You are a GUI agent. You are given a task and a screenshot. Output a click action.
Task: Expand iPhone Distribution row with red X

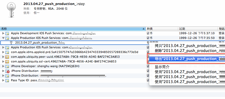[x=3, y=71]
